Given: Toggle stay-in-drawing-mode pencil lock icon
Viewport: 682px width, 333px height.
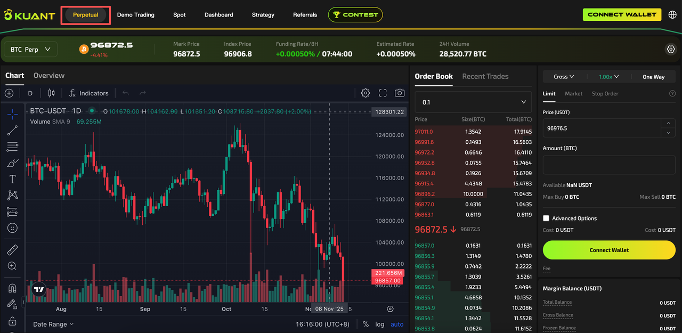Looking at the screenshot, I should pos(12,305).
